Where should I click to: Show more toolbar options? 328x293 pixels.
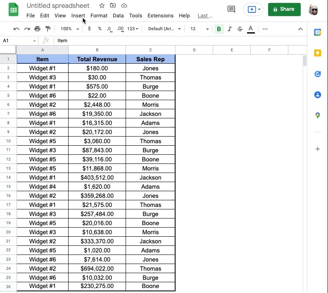pos(265,29)
